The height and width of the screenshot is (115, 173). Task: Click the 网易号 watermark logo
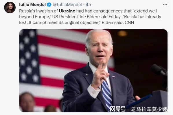[x=118, y=109]
